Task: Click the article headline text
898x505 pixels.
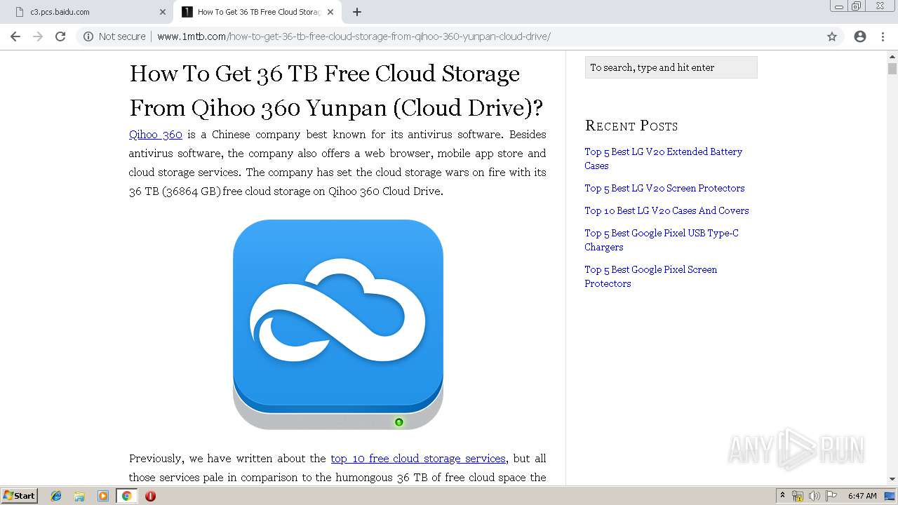Action: [x=336, y=90]
